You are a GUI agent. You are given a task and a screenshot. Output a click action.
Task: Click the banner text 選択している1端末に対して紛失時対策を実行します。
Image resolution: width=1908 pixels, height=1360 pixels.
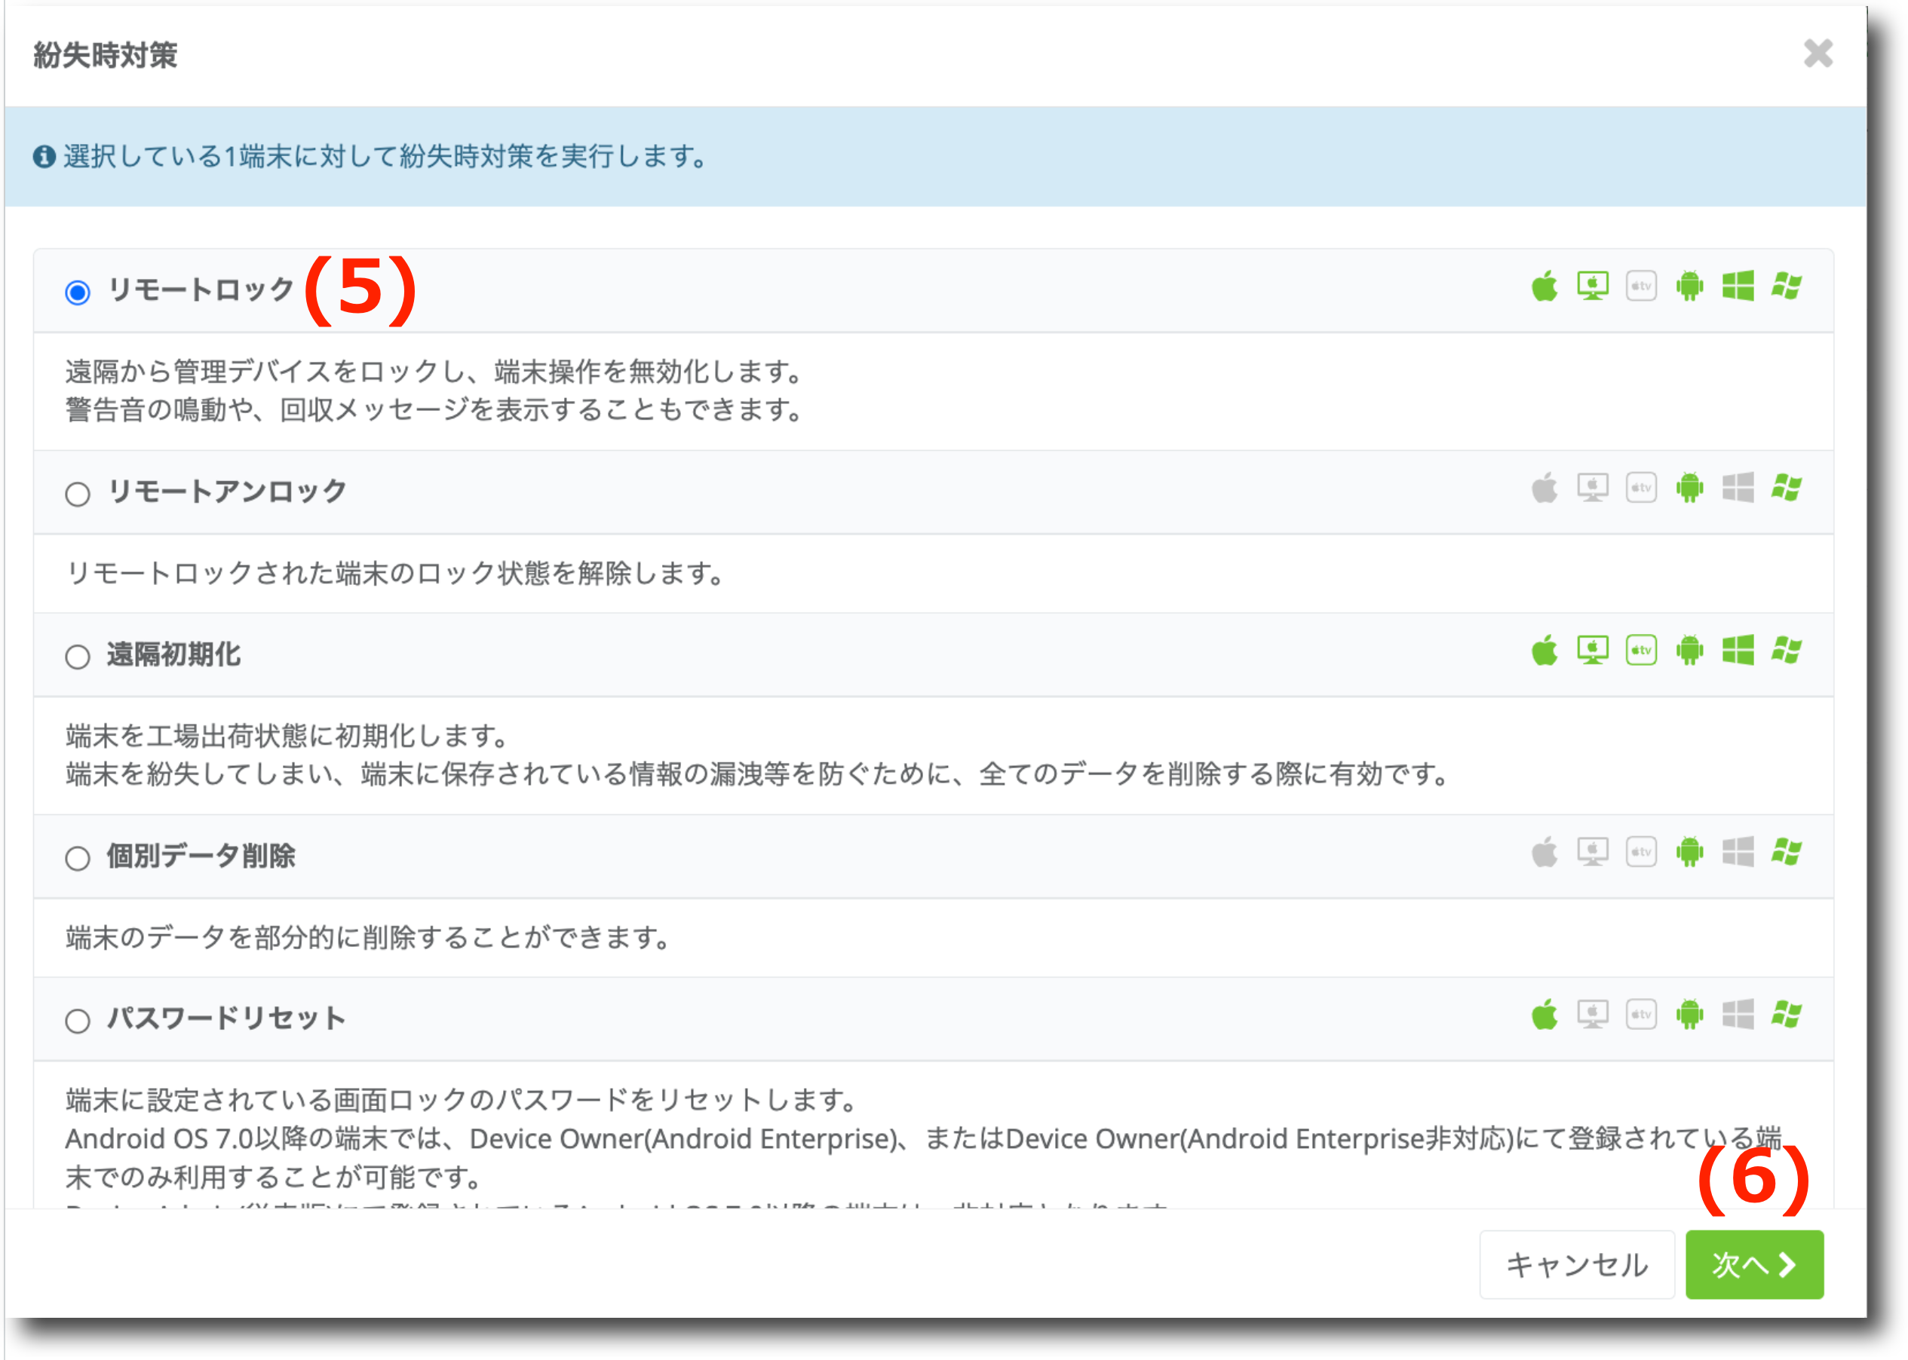pos(386,157)
